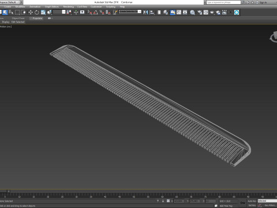
Task: Toggle the Layer Explorer
Action: [166, 12]
